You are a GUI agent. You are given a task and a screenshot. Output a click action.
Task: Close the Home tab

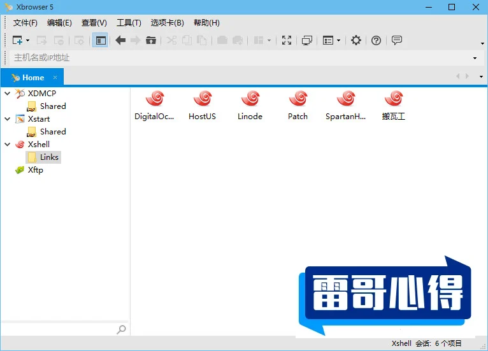(x=55, y=77)
